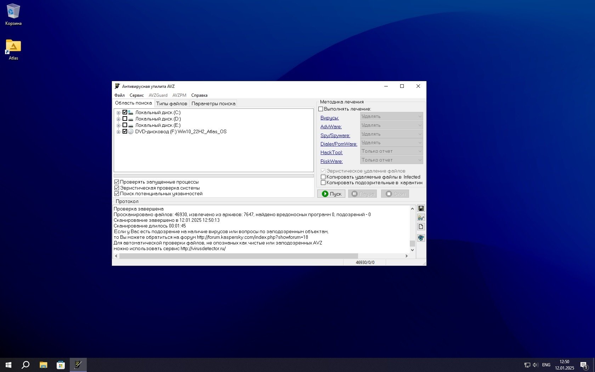Check the Локальный диск (D:) checkbox
Screen dimensions: 595x372
tap(125, 119)
